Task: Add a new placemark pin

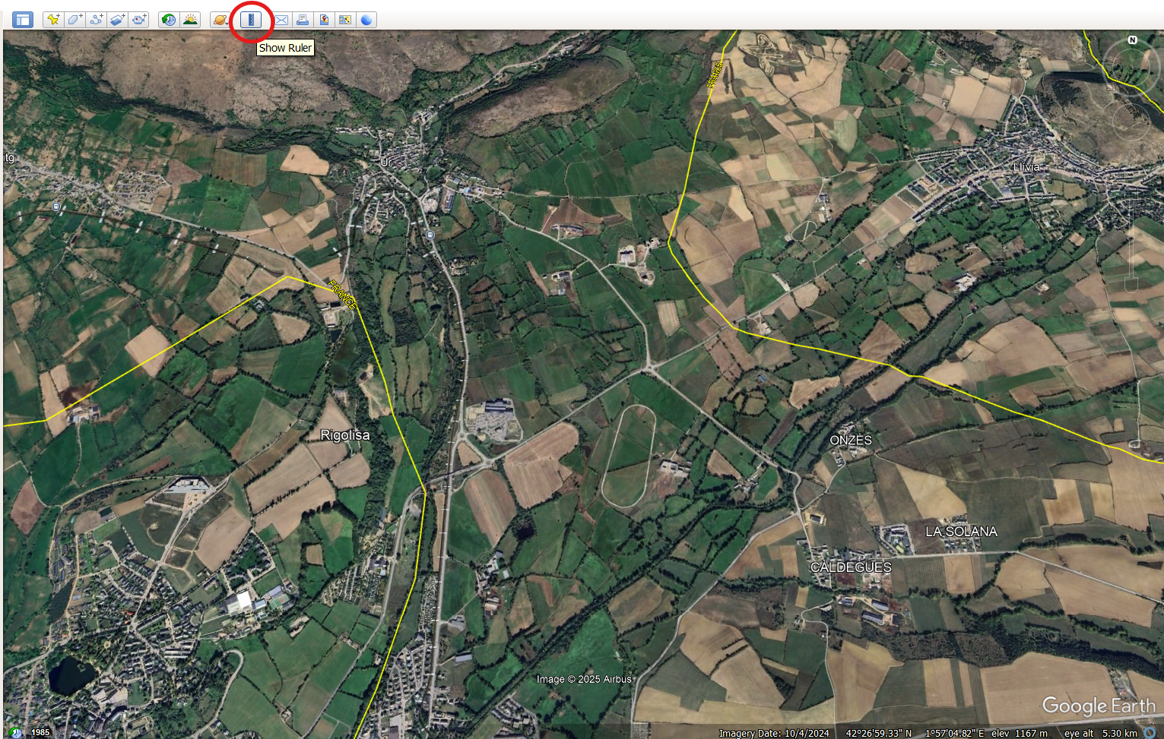Action: 53,20
